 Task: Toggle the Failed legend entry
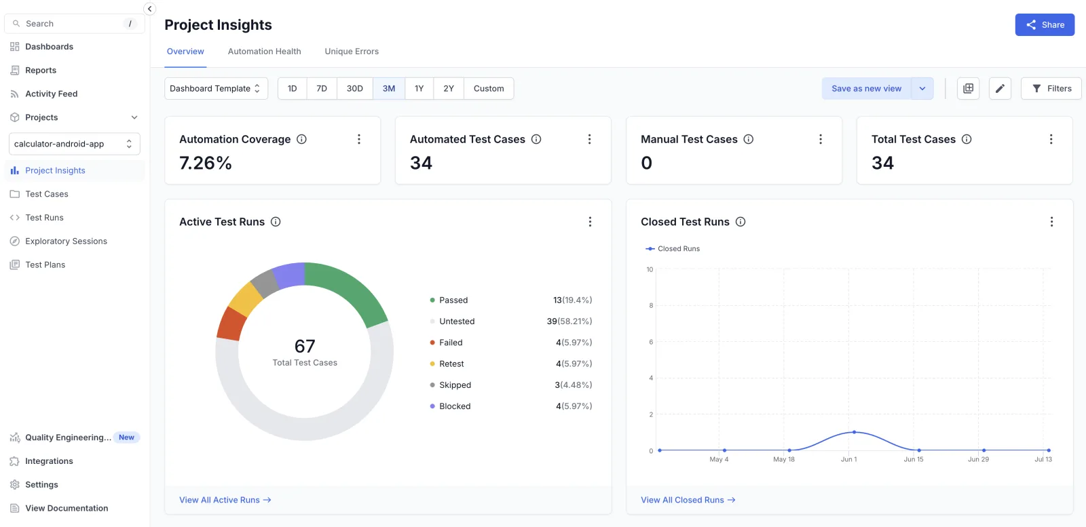coord(446,343)
